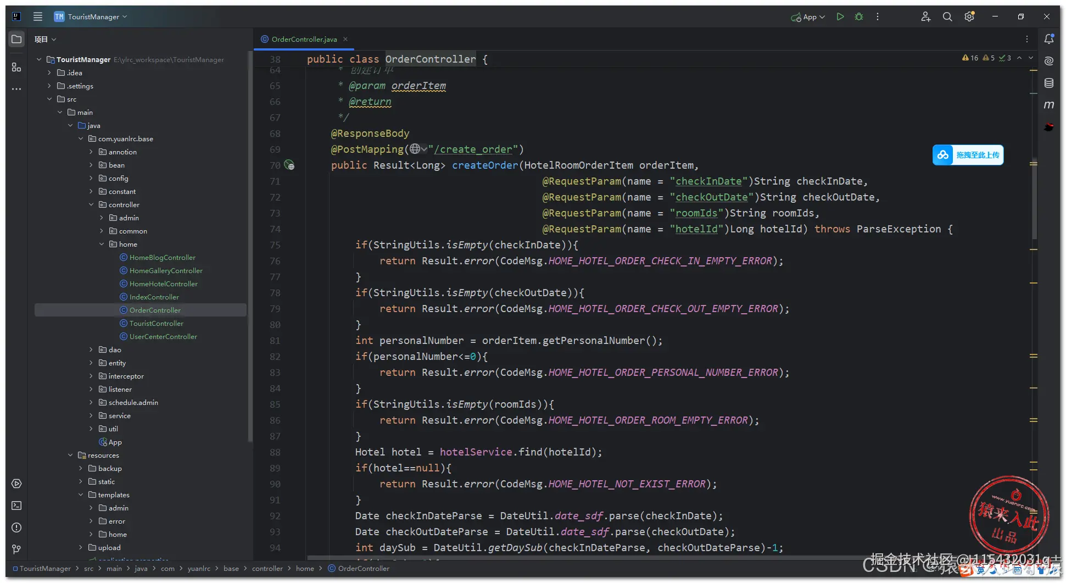Debug the App configuration
This screenshot has height=583, width=1066.
[859, 16]
